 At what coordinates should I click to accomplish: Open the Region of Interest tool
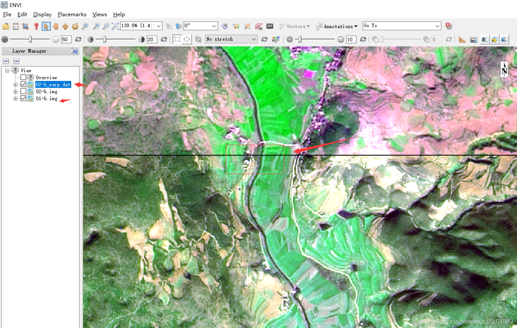tap(259, 26)
